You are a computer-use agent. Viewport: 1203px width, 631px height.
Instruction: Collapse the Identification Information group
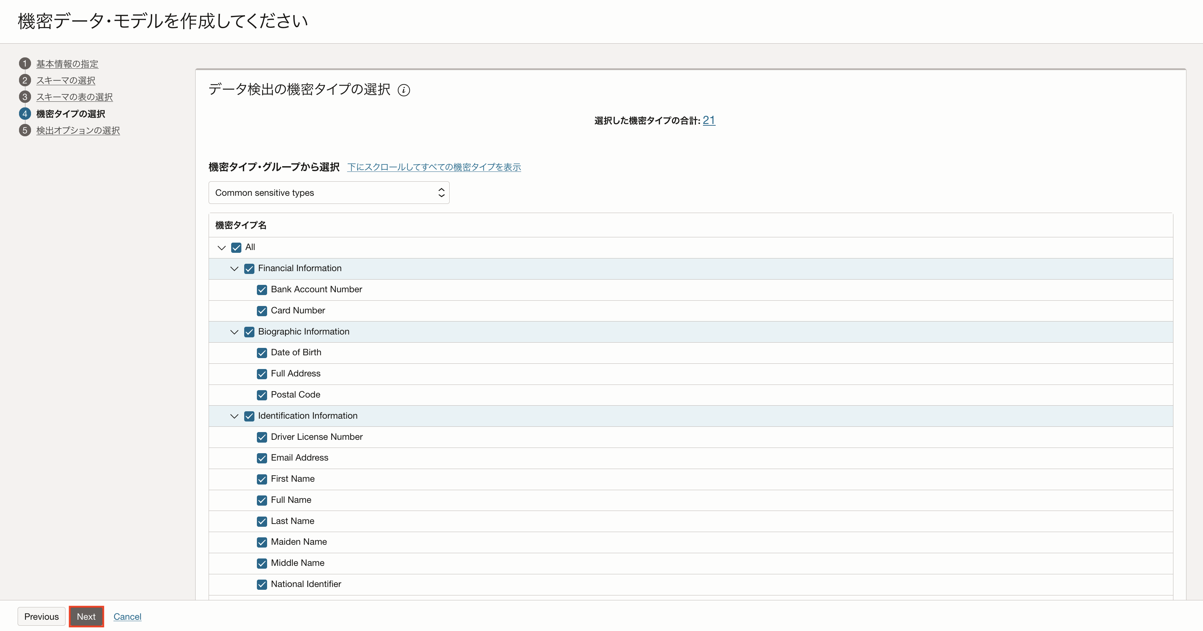pos(234,416)
